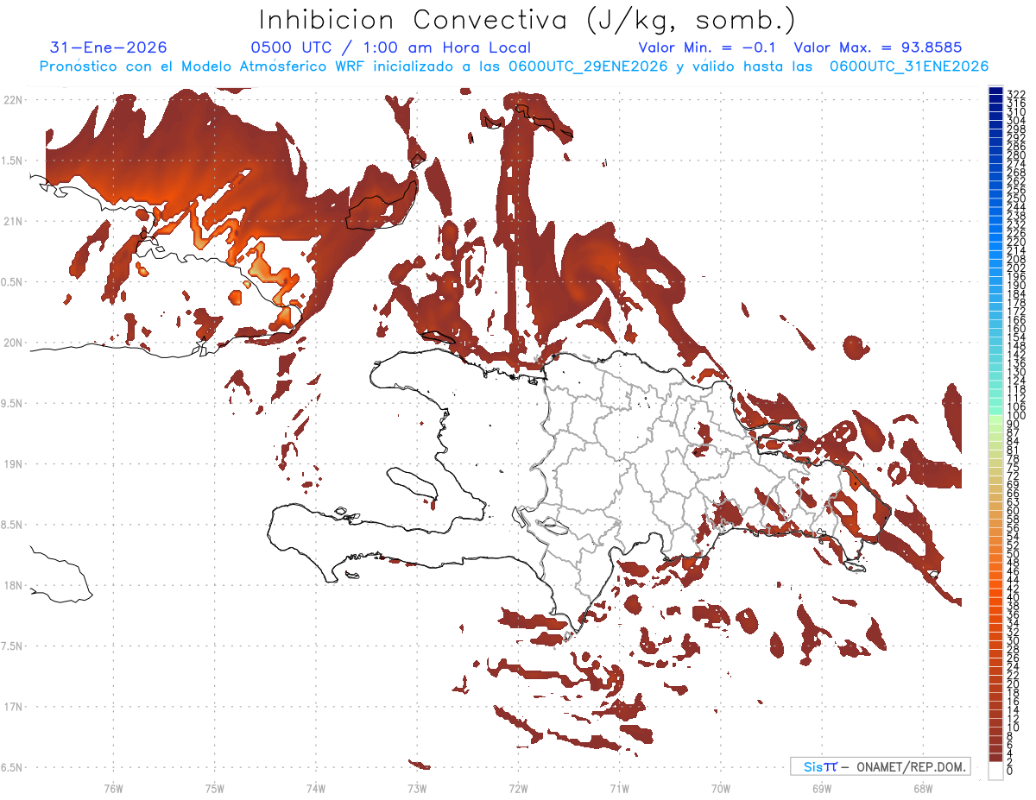Click the '71W' longitude label
The height and width of the screenshot is (800, 1036).
click(x=619, y=789)
